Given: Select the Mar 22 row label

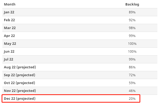Looking at the screenshot, I should pos(9,28).
